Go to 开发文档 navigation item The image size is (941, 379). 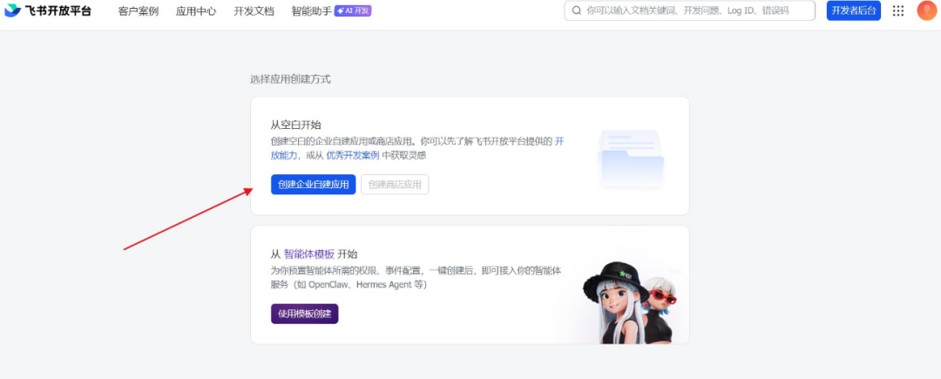pos(254,10)
